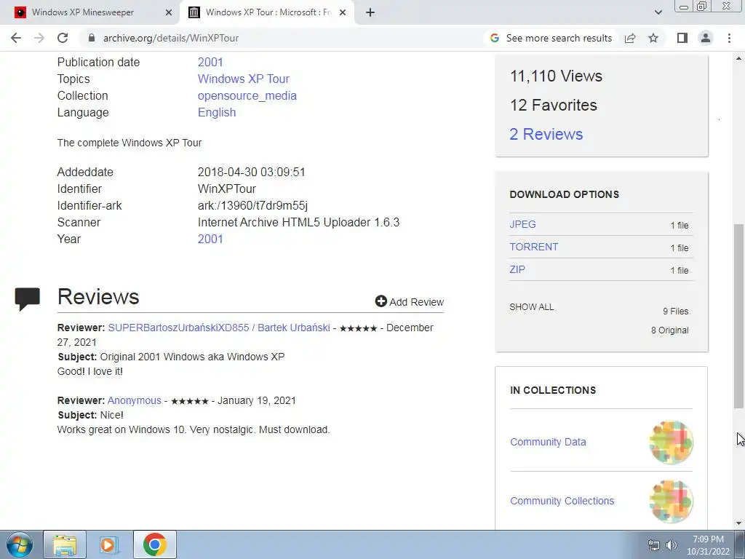Open the tab search dropdown chevron
This screenshot has width=745, height=559.
(658, 12)
